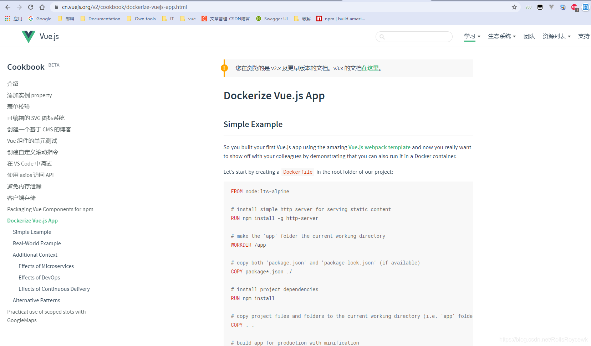Open the Vue.js webpack template link
The width and height of the screenshot is (591, 346).
pyautogui.click(x=379, y=147)
